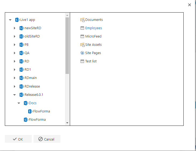
Task: Click the SharePoint icon beside Docs
Action: click(x=26, y=103)
